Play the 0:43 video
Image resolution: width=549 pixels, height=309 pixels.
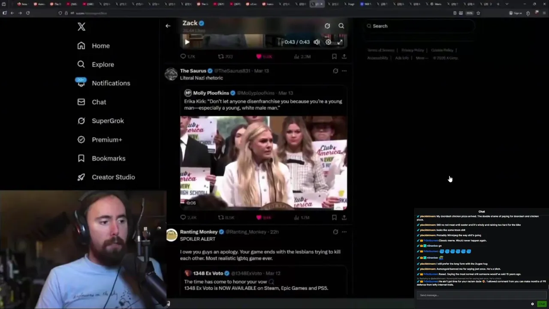187,42
